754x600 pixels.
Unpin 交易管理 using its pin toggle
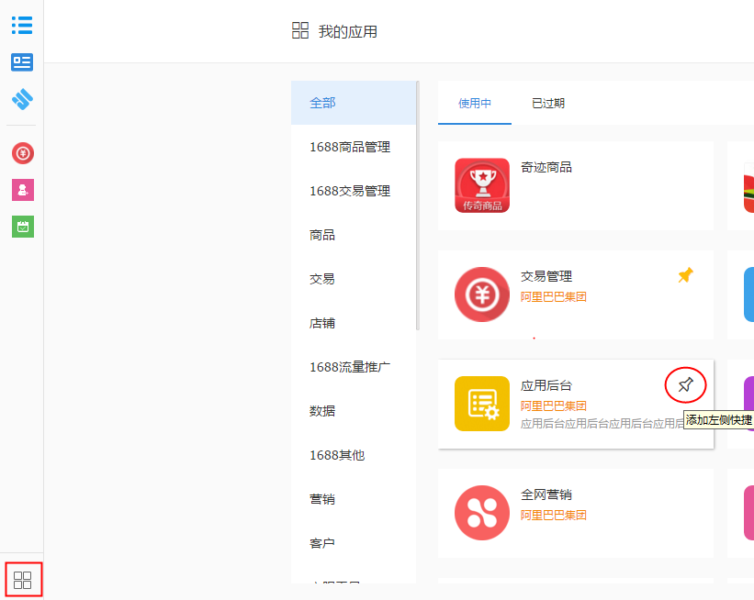685,273
